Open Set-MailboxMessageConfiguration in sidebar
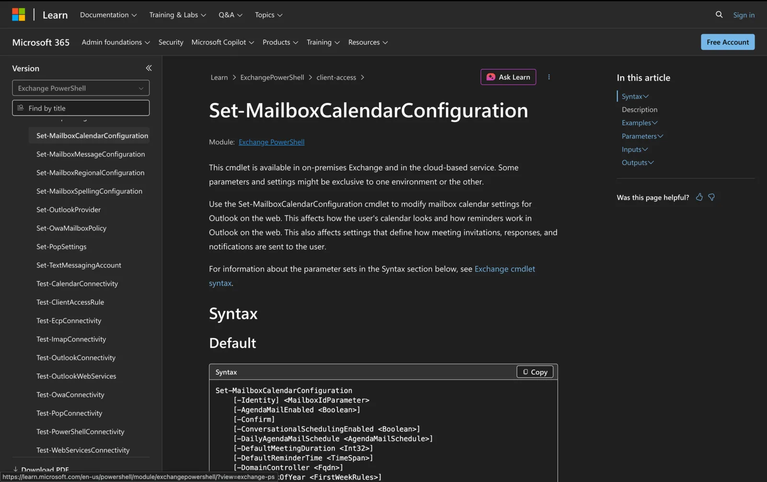Image resolution: width=767 pixels, height=482 pixels. point(91,154)
